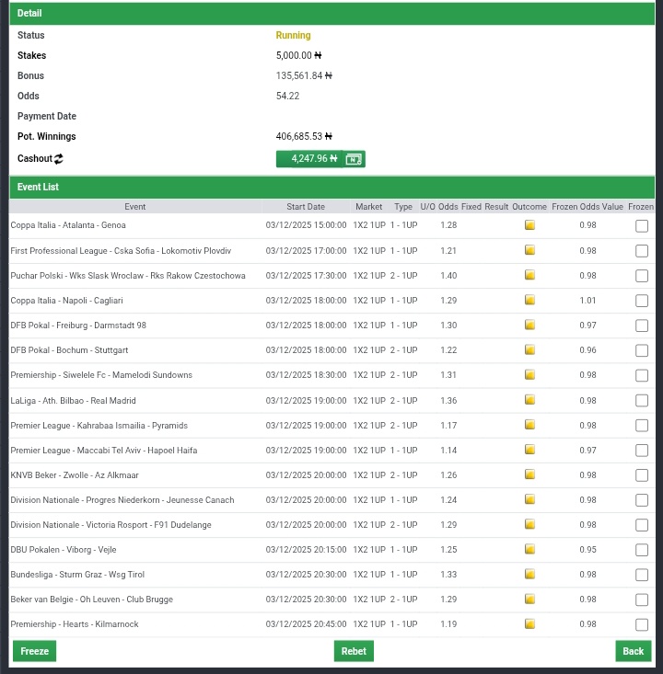Click the Back button
This screenshot has height=674, width=663.
pyautogui.click(x=633, y=651)
